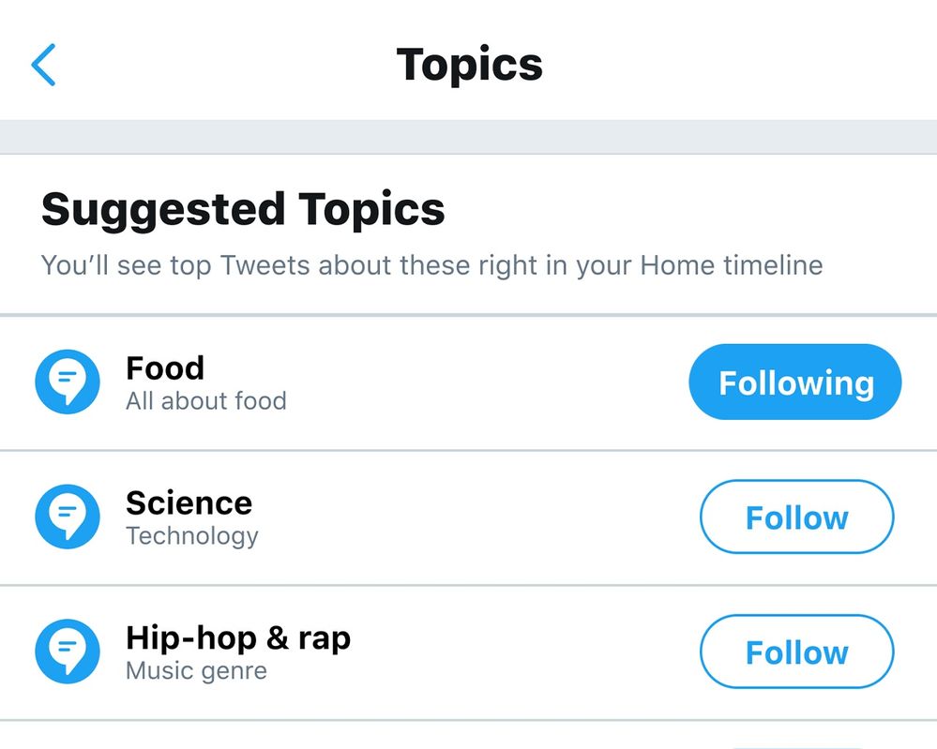Image resolution: width=937 pixels, height=749 pixels.
Task: Click the Food topic speech bubble icon
Action: (x=68, y=382)
